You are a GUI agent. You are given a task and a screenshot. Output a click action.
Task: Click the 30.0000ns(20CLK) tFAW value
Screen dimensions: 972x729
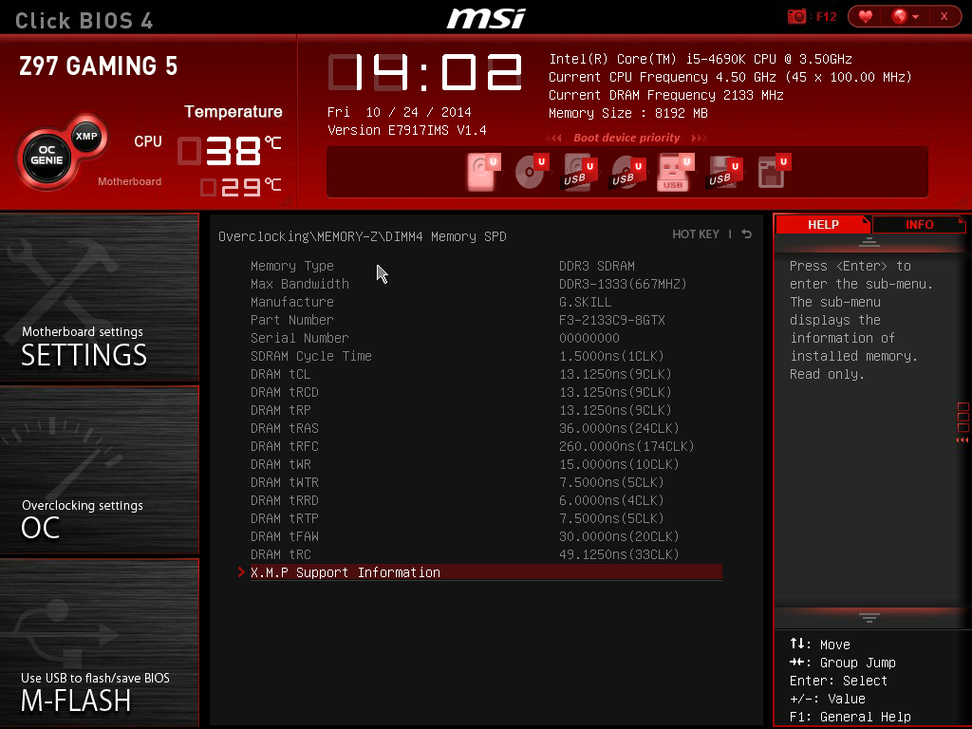pos(619,535)
